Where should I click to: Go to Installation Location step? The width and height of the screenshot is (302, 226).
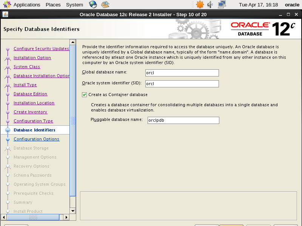click(x=34, y=103)
